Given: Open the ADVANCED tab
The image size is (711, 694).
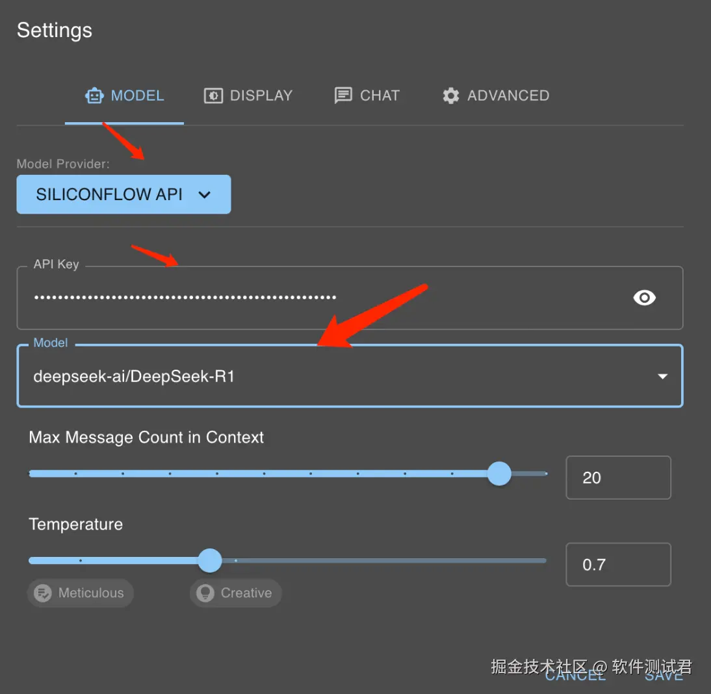Looking at the screenshot, I should click(x=496, y=96).
